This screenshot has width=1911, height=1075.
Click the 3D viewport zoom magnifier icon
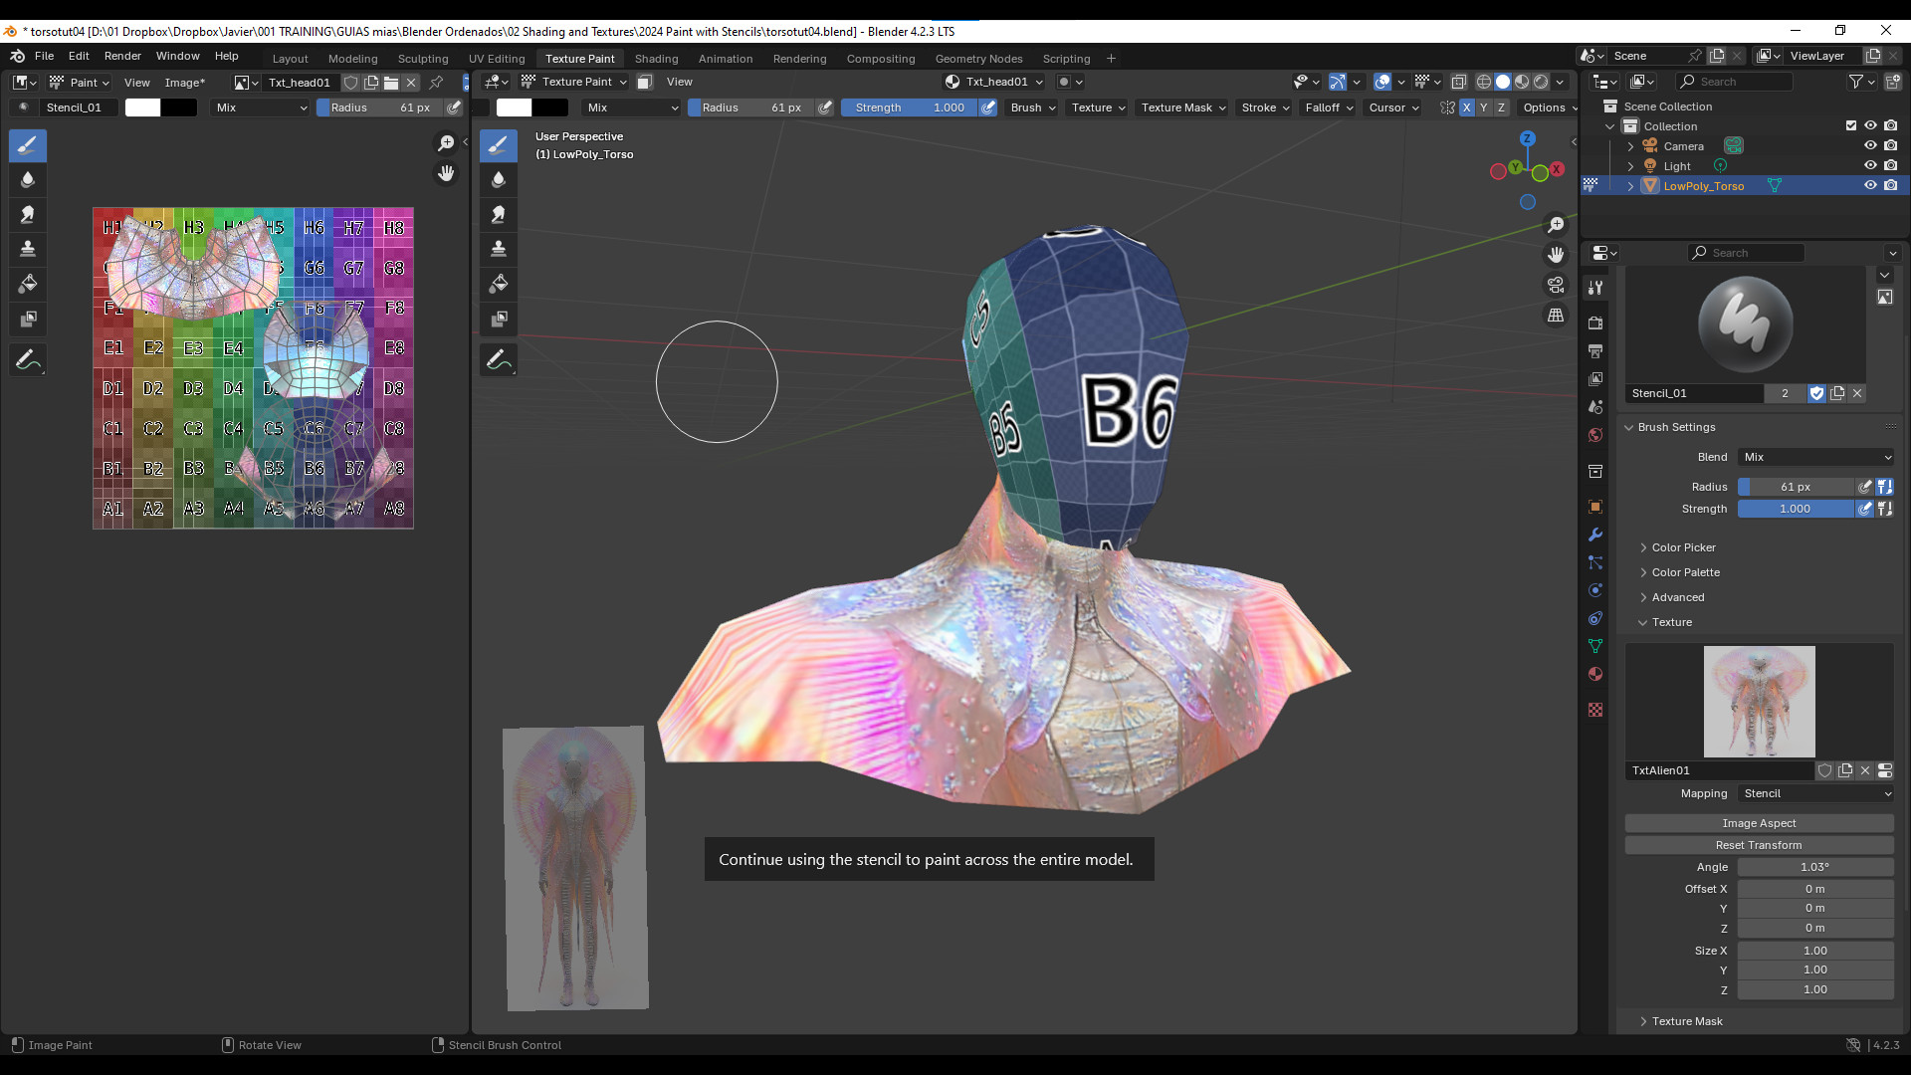click(x=1556, y=226)
